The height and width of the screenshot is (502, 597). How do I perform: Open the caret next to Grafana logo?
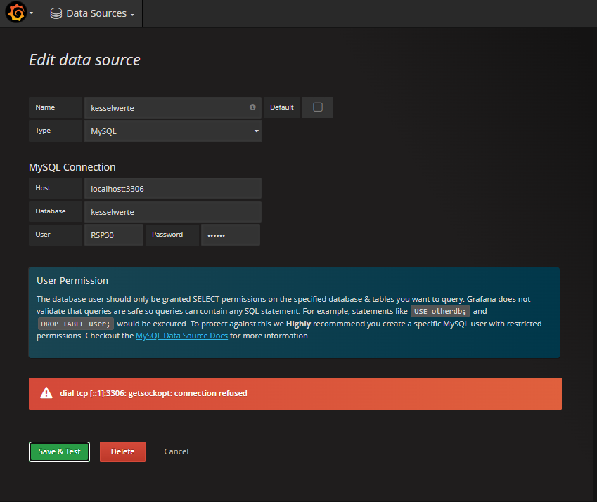tap(32, 14)
